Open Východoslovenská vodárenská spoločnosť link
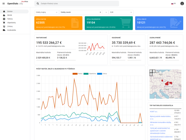The width and height of the screenshot is (186, 140). pos(161,138)
